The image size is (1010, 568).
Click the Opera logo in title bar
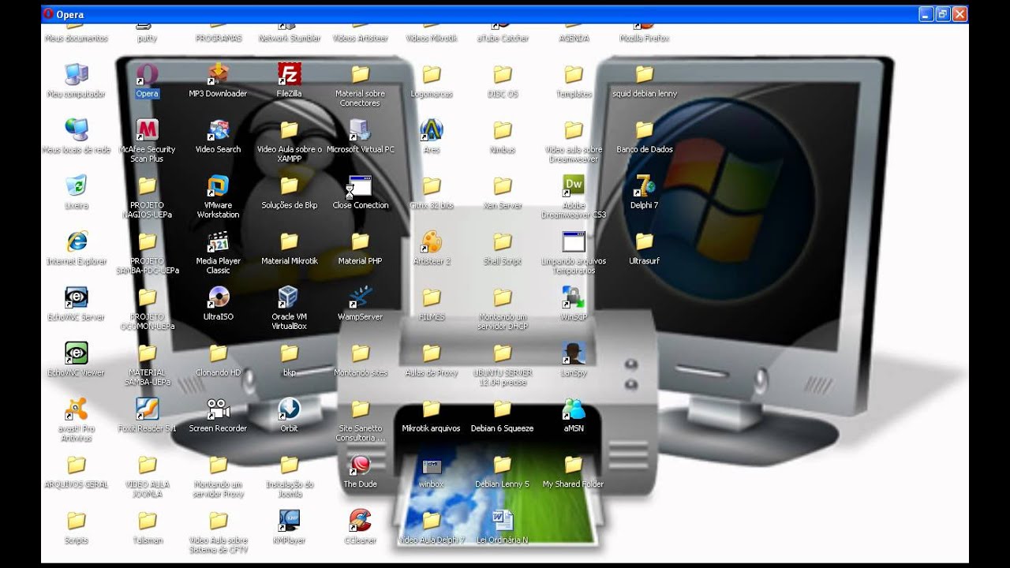point(49,14)
